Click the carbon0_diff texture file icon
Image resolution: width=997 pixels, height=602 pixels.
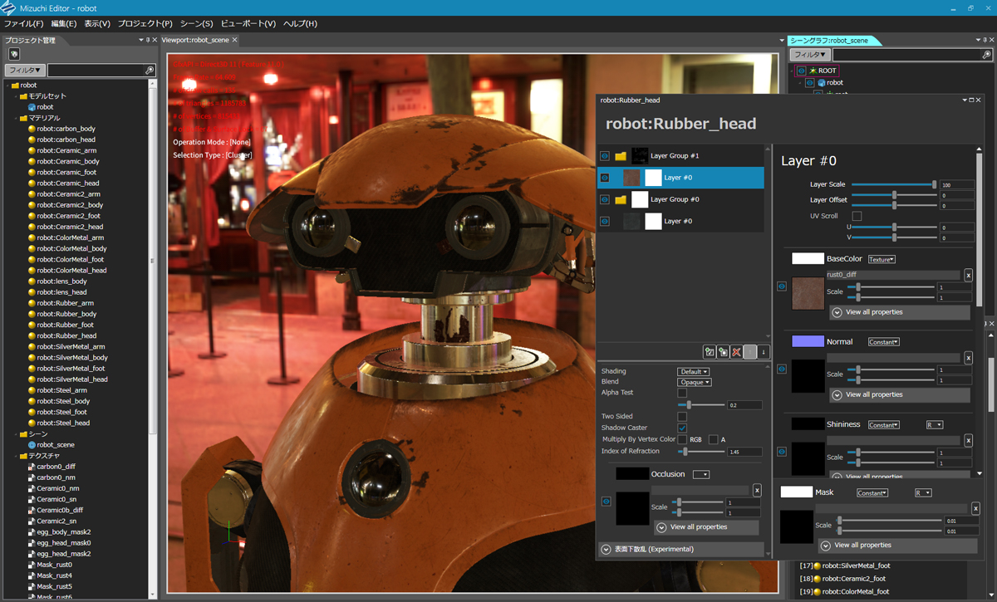32,467
